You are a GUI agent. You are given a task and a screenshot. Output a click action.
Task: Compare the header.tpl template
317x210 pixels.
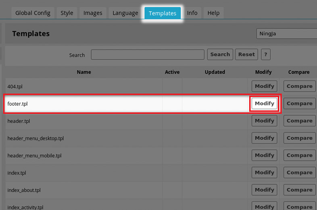pos(300,121)
